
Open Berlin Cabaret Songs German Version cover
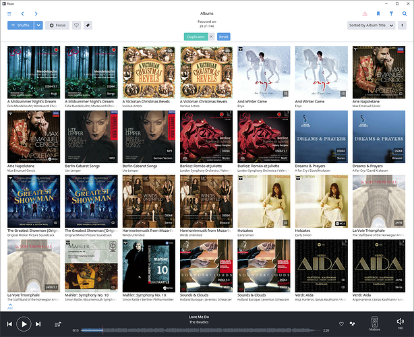[x=149, y=137]
